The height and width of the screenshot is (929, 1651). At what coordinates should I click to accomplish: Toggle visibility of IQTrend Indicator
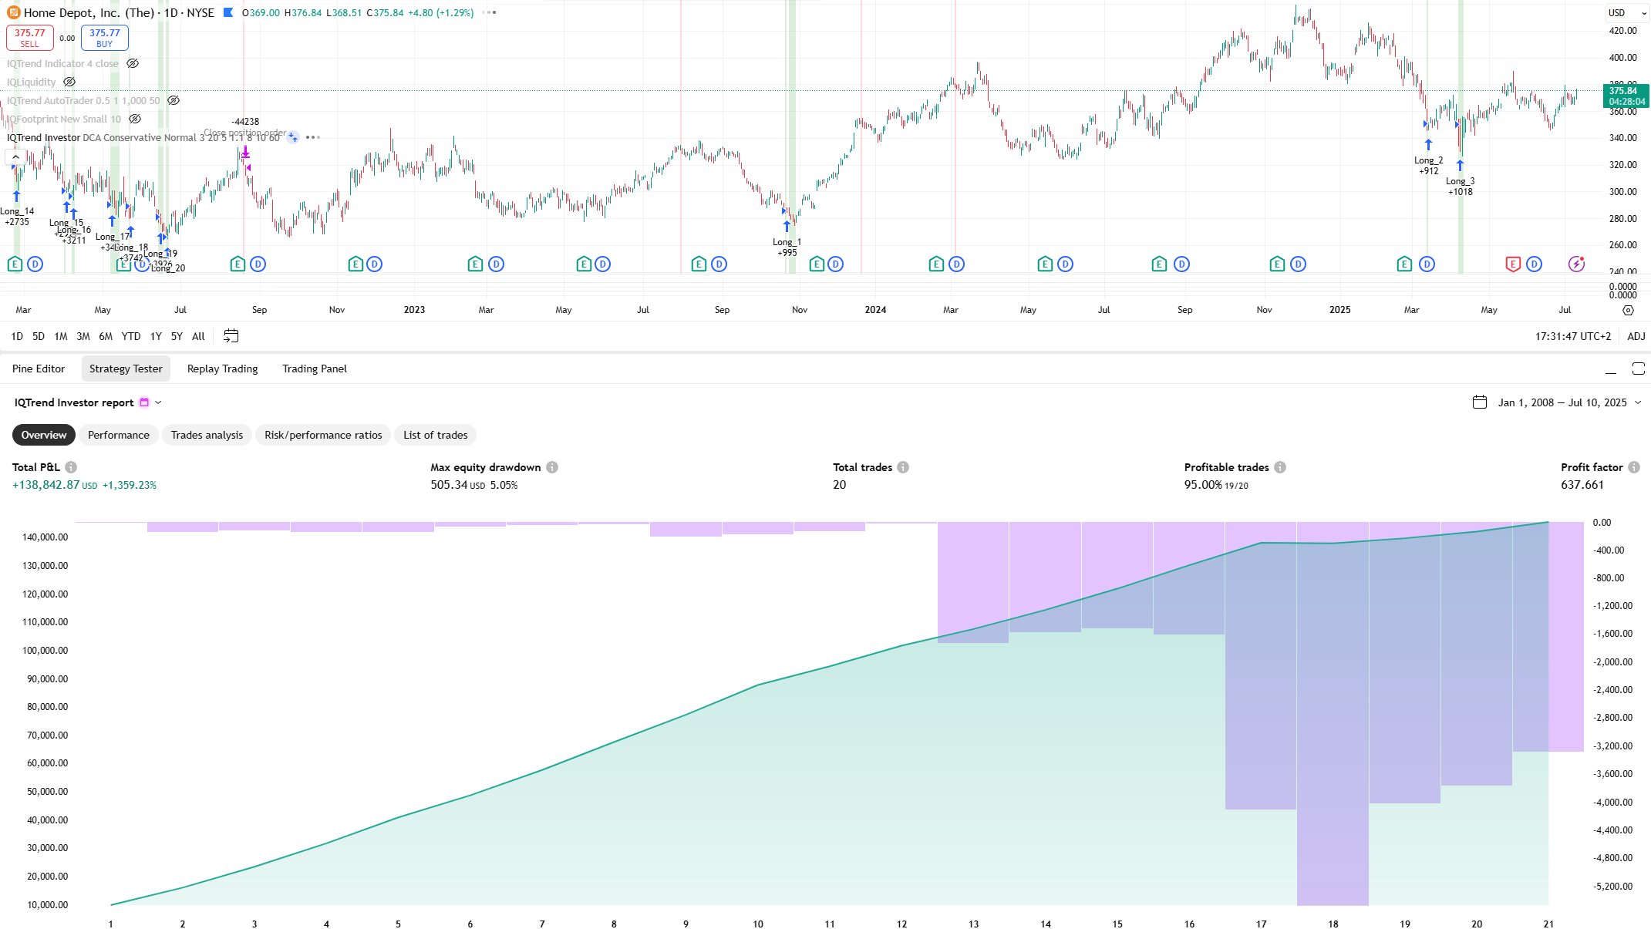pos(133,64)
